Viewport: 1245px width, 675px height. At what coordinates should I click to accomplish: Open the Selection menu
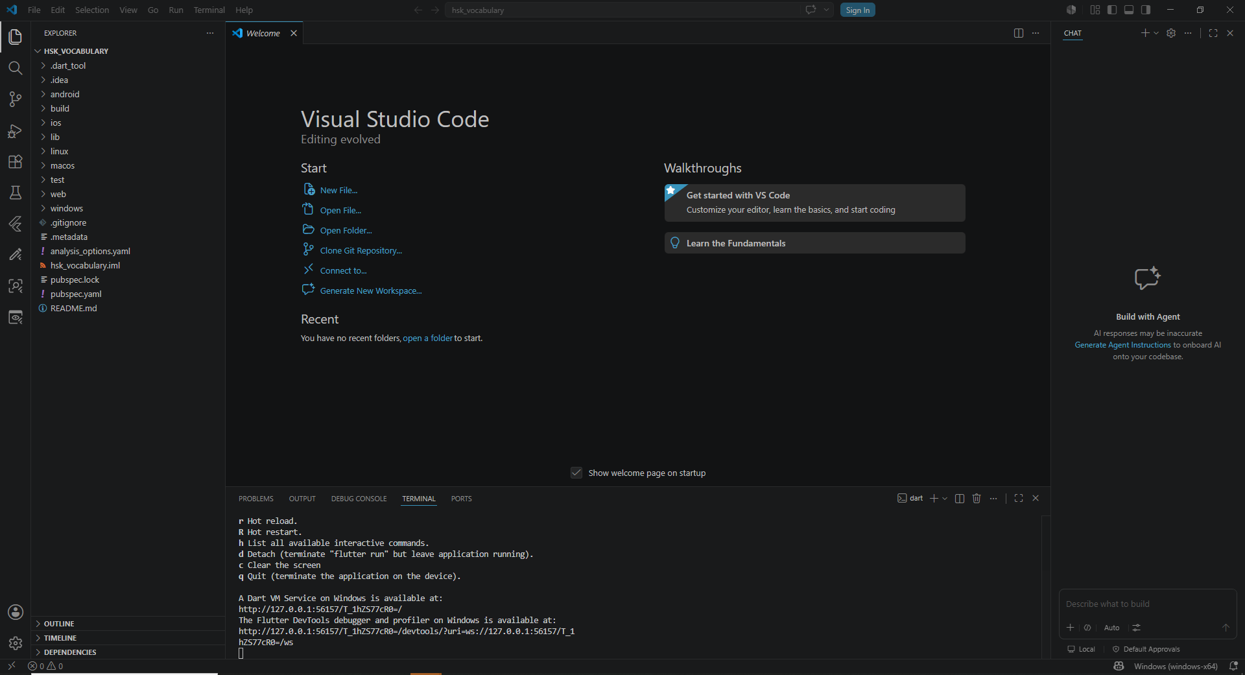click(92, 10)
